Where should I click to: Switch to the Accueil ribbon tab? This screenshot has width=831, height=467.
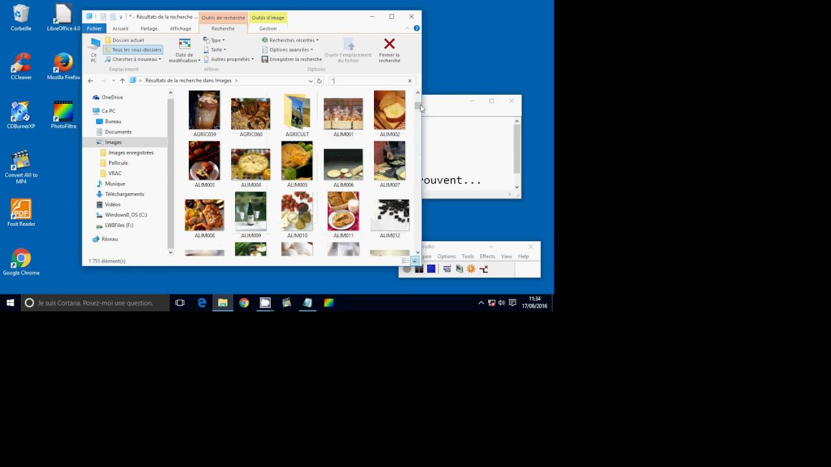120,29
